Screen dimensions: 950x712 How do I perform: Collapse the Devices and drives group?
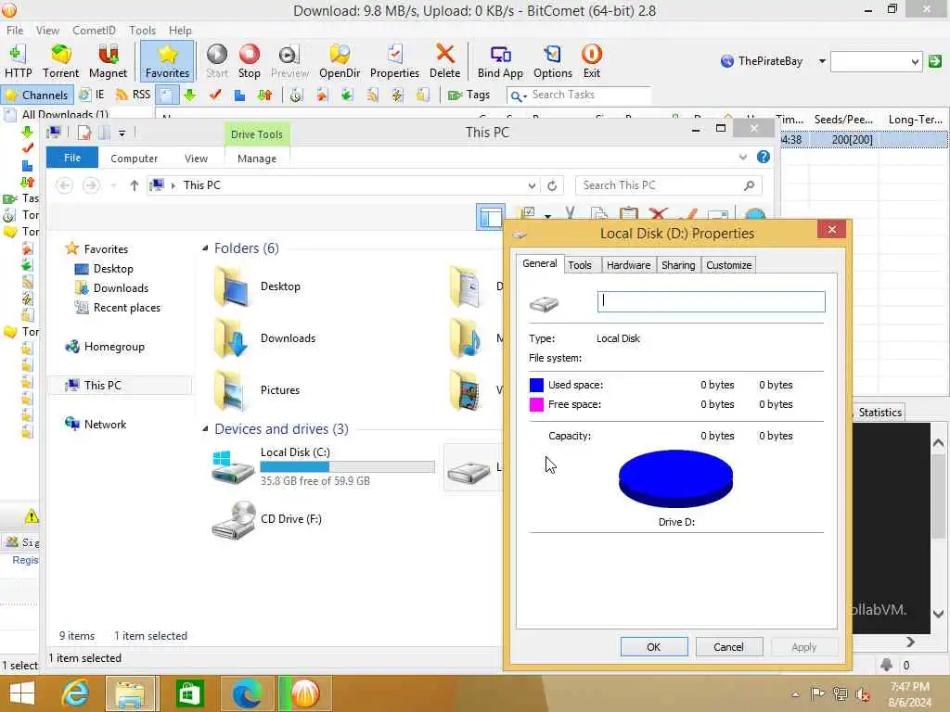coord(205,428)
